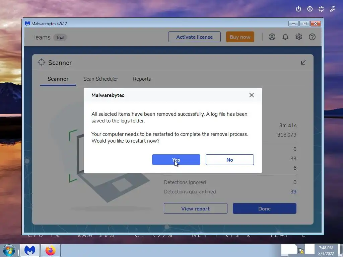Click the 39 detections quarantined link
Viewport: 343px width, 257px height.
[293, 192]
